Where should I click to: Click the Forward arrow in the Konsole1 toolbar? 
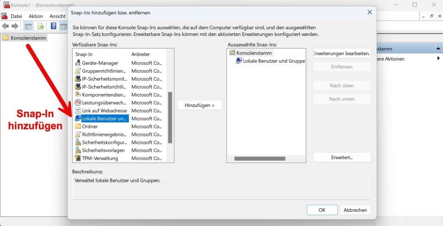[x=15, y=26]
